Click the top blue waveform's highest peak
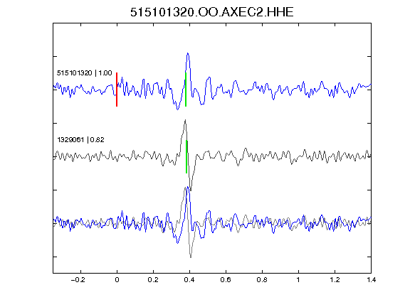This screenshot has width=410, height=307. tap(187, 53)
